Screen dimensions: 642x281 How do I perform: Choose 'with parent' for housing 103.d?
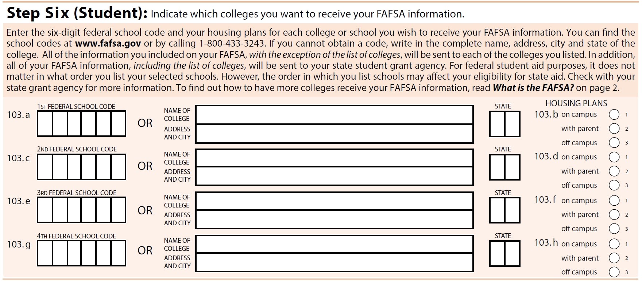(614, 171)
